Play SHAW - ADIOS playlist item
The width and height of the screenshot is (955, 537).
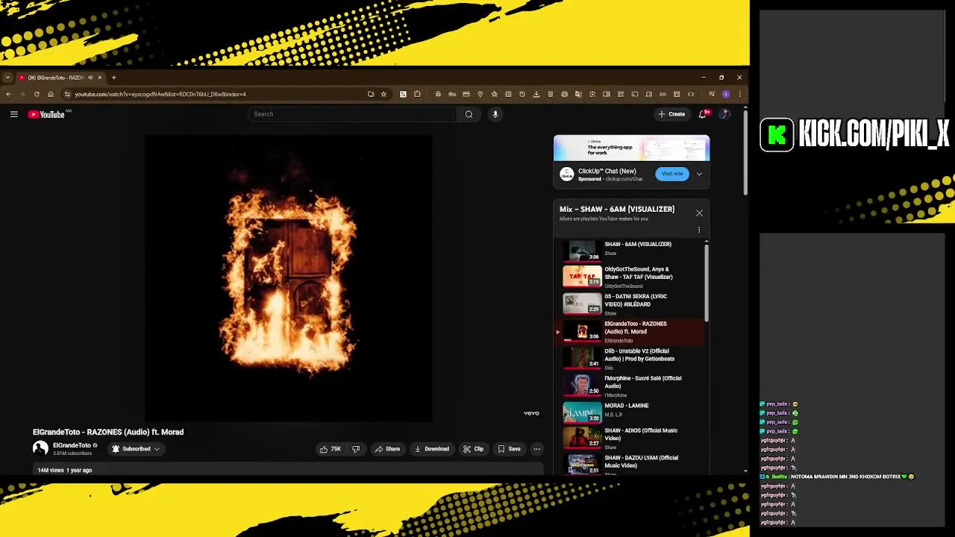(630, 438)
